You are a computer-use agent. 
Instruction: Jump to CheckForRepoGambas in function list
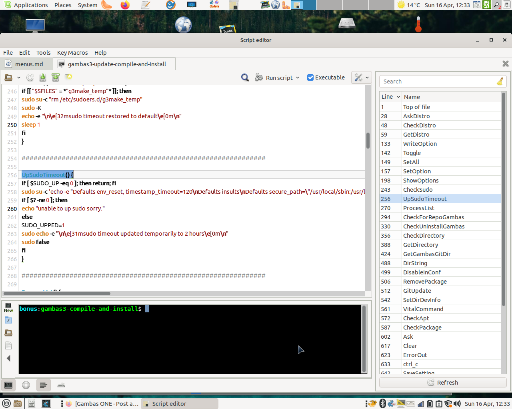[434, 217]
